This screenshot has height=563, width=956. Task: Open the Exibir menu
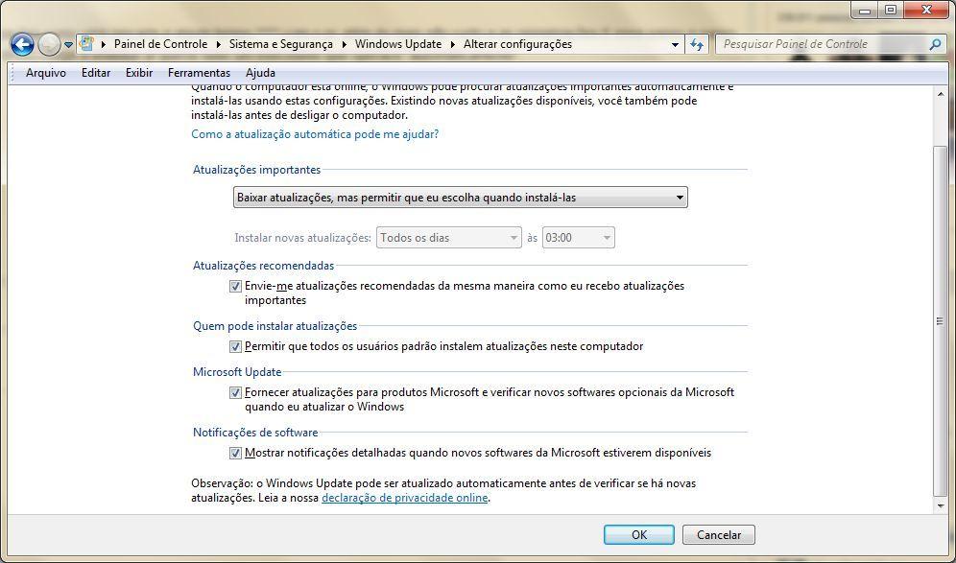pos(136,72)
